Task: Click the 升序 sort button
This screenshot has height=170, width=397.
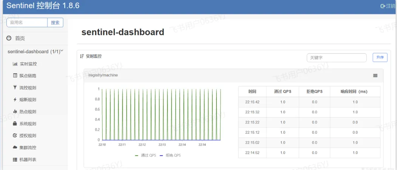Action: click(x=380, y=57)
